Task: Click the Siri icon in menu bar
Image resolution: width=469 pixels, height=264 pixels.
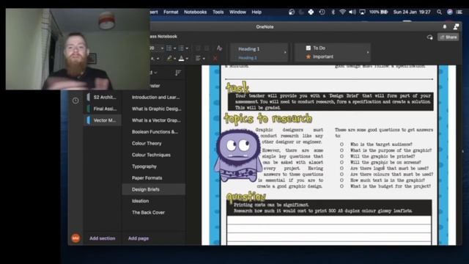Action: [449, 12]
